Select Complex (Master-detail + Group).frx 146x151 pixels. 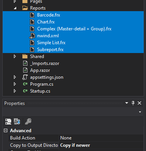point(74,29)
